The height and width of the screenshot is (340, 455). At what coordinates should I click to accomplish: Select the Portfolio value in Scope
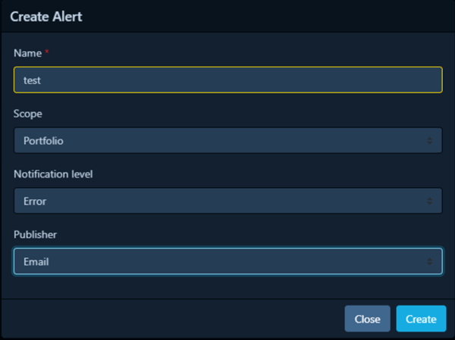point(43,141)
